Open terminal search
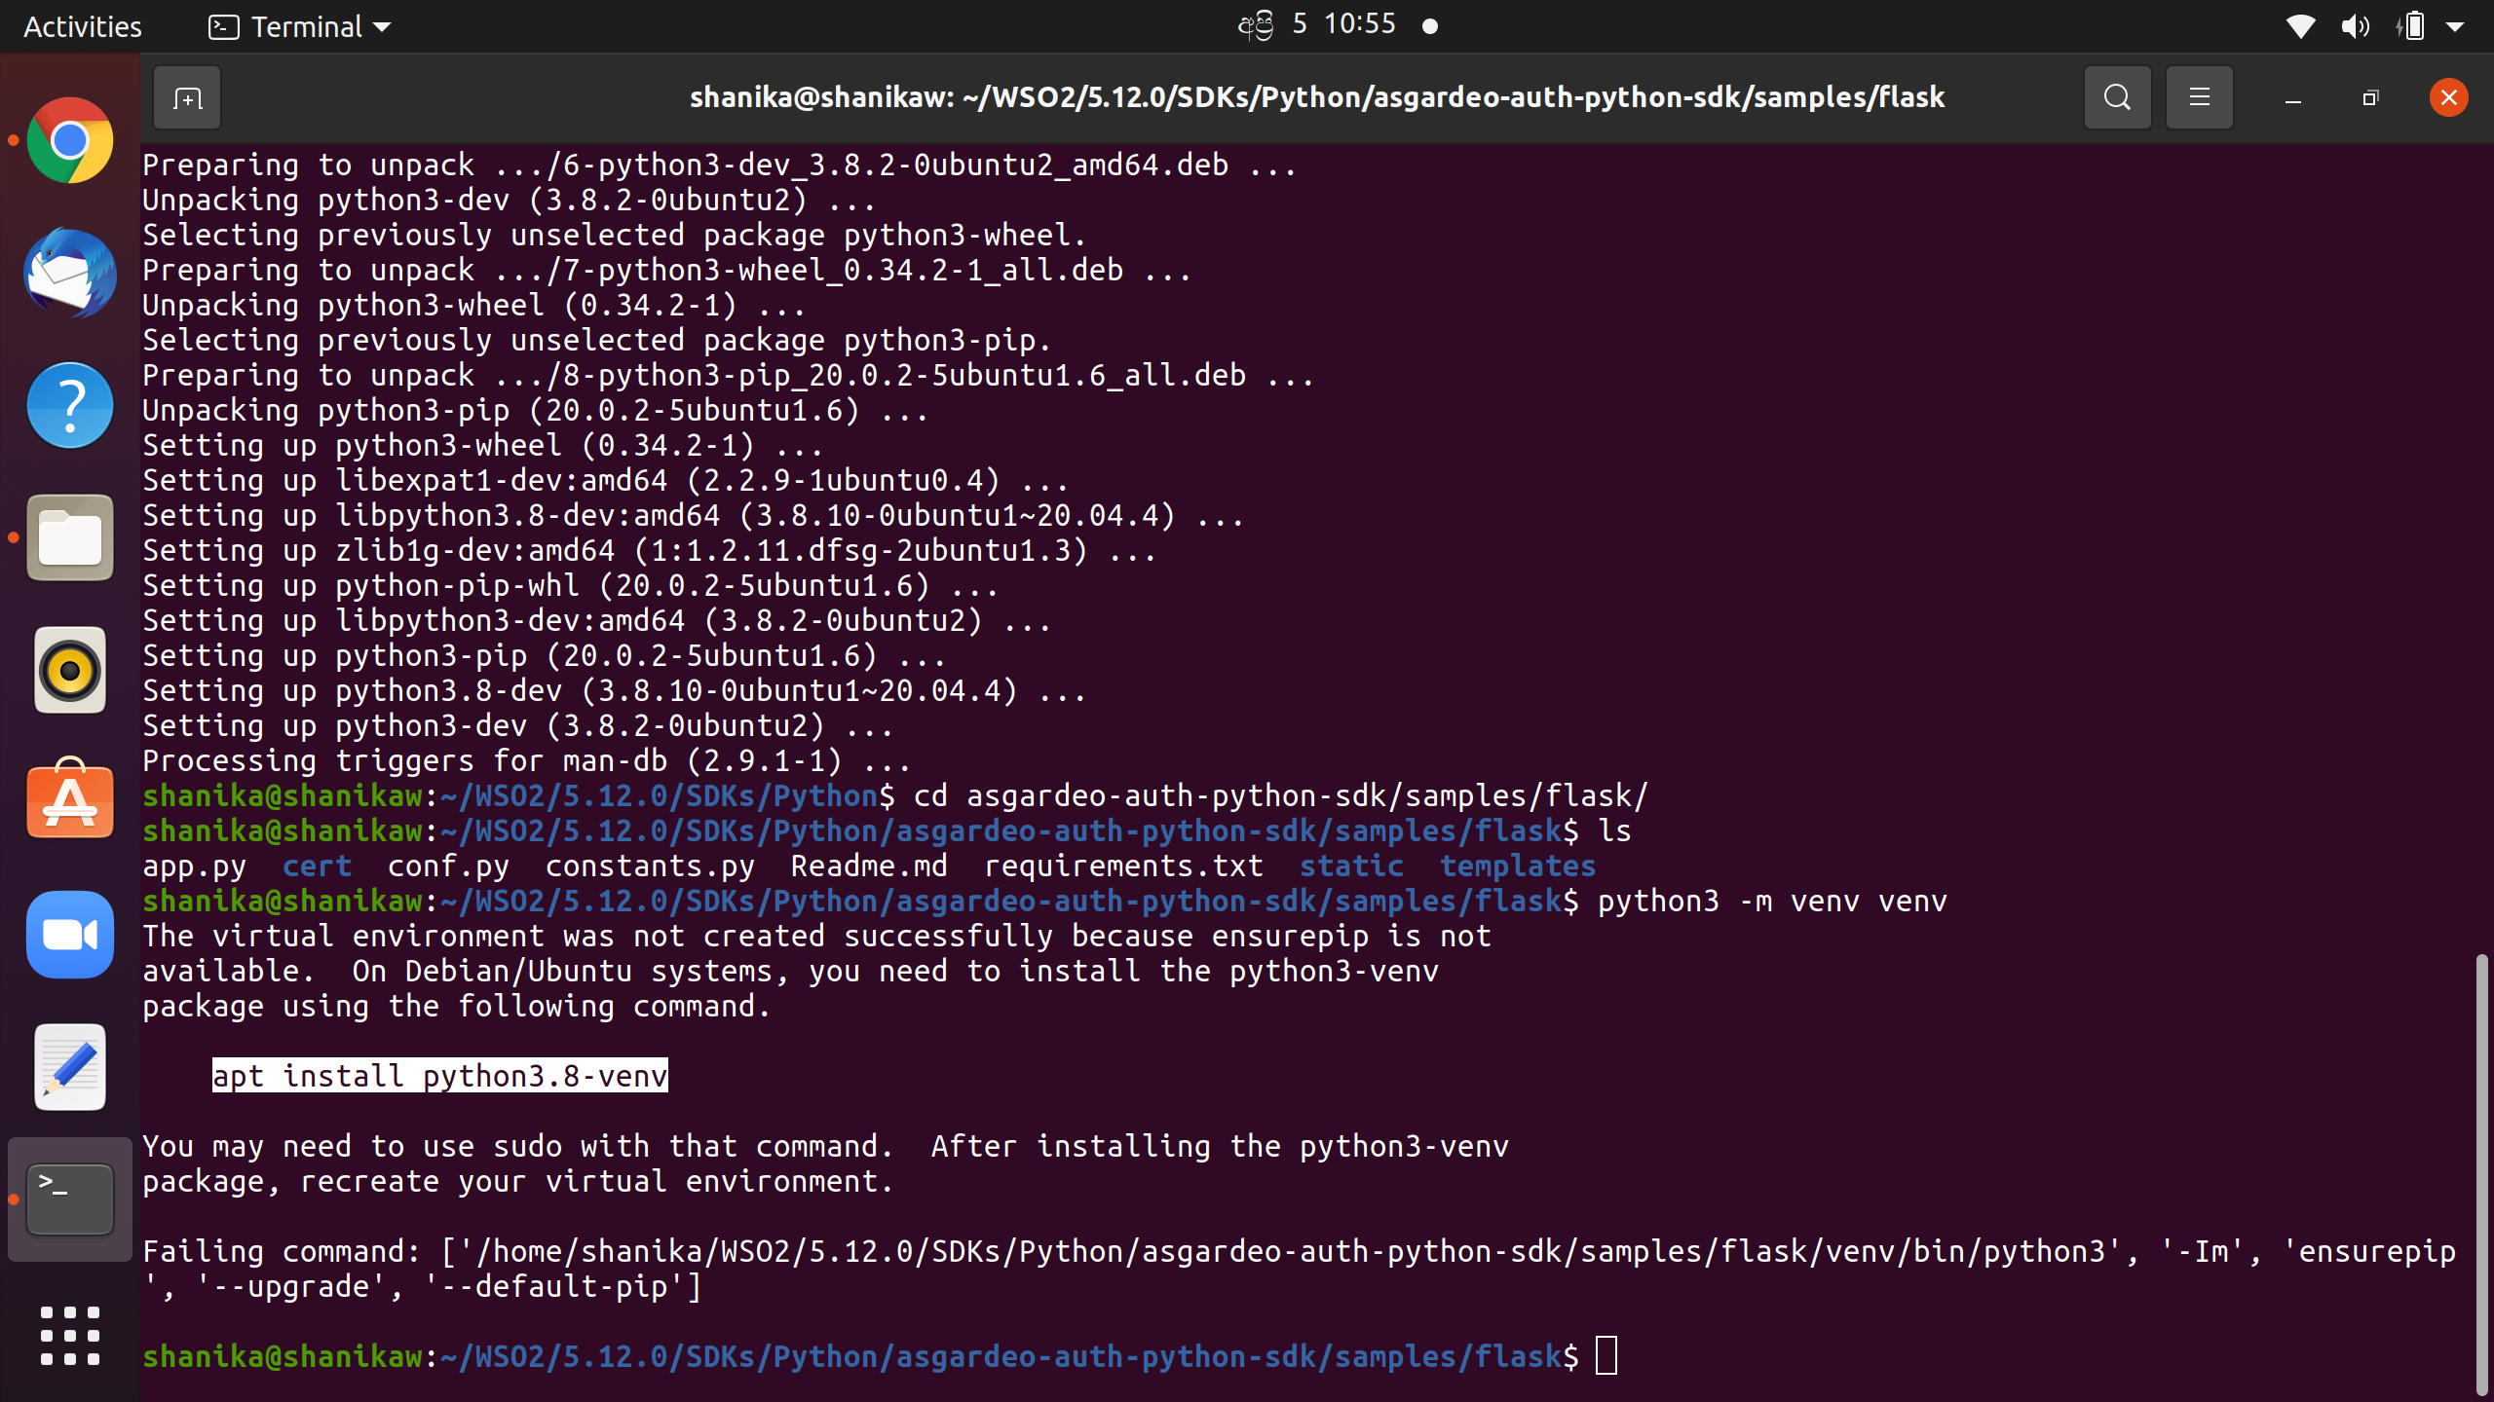The width and height of the screenshot is (2494, 1402). click(x=2117, y=97)
